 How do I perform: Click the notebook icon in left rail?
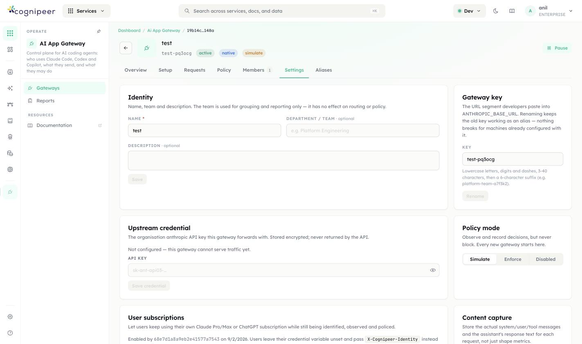[10, 121]
